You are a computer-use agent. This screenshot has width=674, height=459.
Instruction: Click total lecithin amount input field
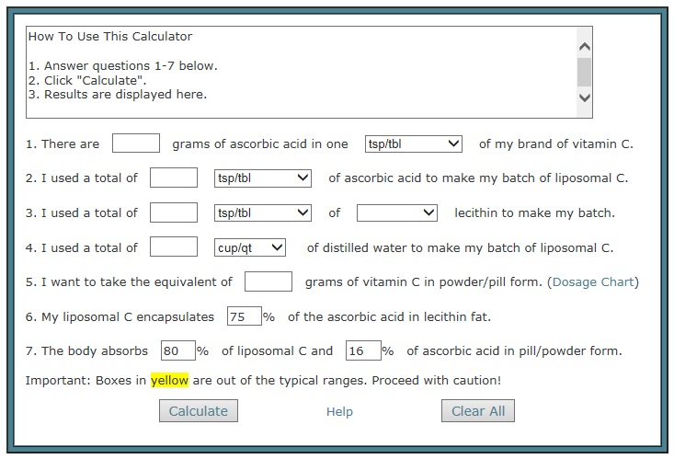pyautogui.click(x=174, y=212)
